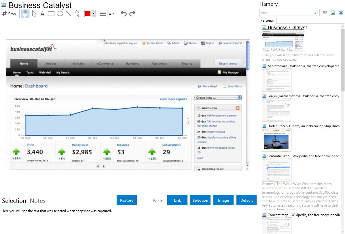Click the File Manager icon
Screen dimensions: 345x234
coord(219,72)
